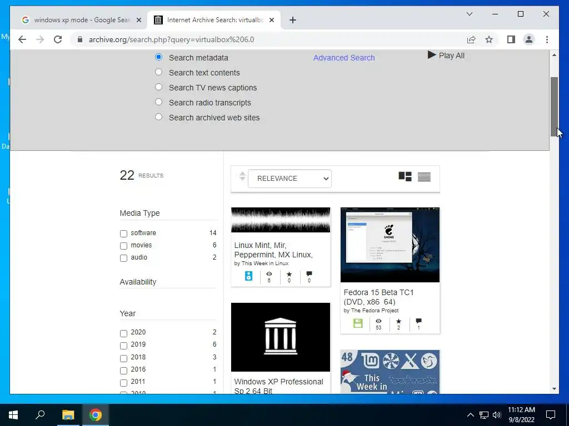Filter results by year 2019
Image resolution: width=569 pixels, height=426 pixels.
coord(124,346)
